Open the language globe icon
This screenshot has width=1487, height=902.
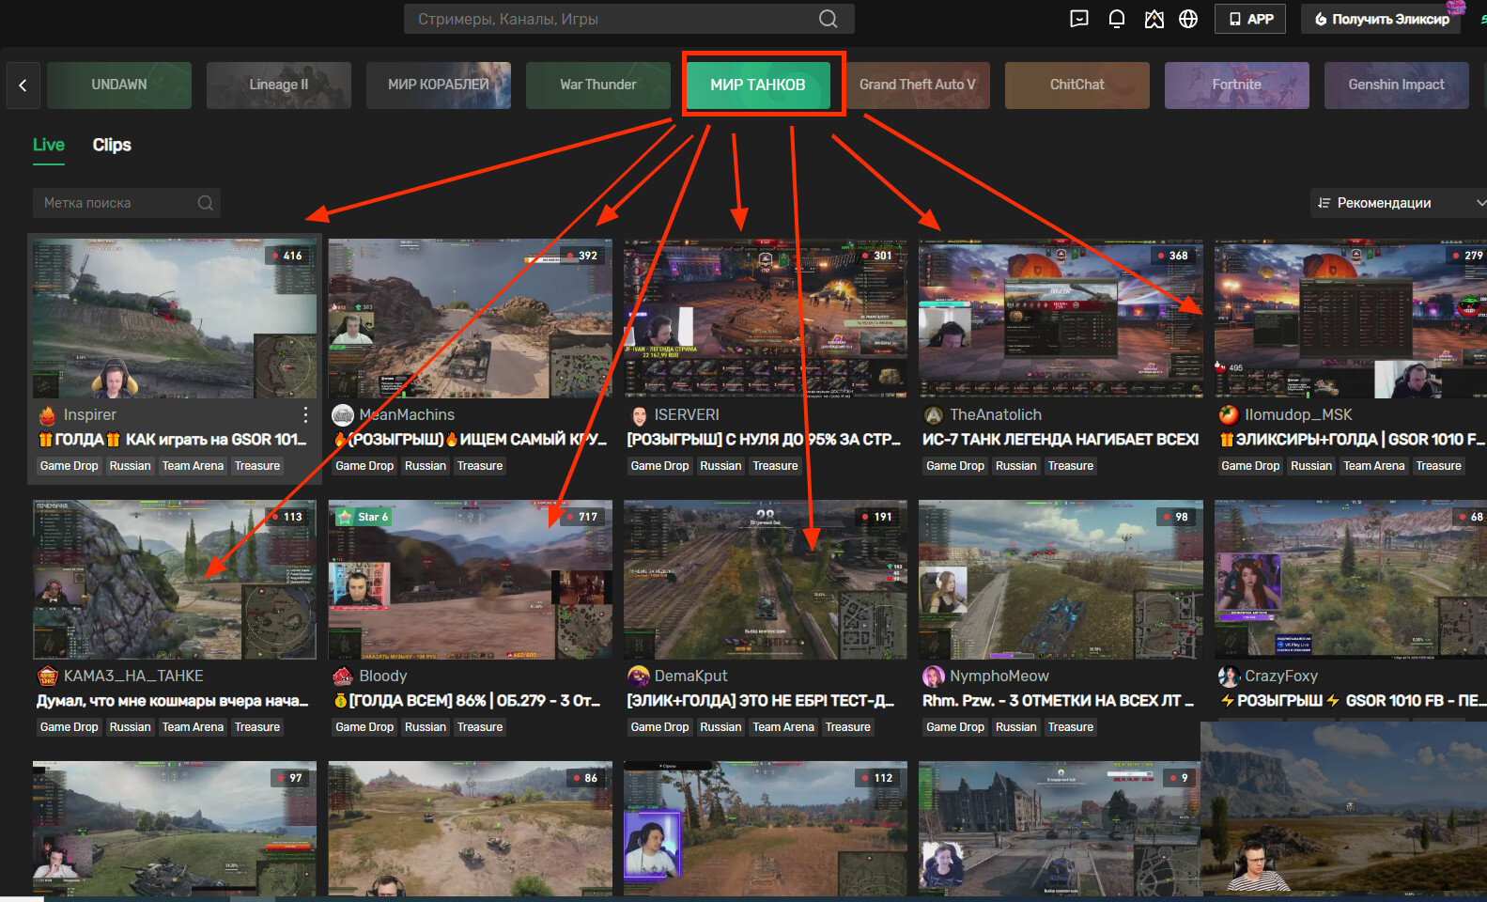[1188, 19]
